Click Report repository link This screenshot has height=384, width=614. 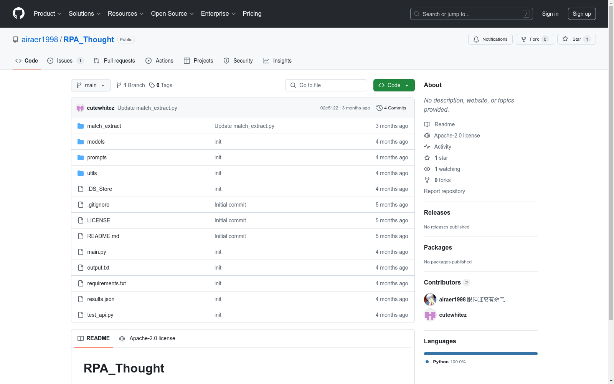click(444, 191)
